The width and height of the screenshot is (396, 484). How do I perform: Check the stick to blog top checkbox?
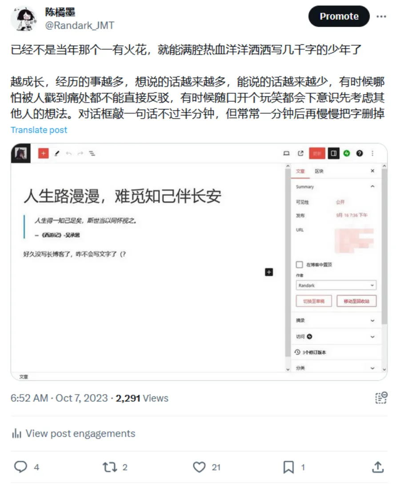tap(299, 264)
